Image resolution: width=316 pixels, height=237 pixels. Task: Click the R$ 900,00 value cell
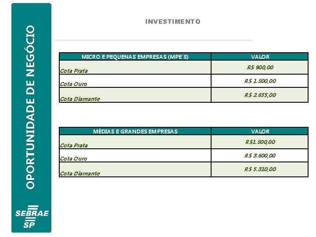[260, 68]
